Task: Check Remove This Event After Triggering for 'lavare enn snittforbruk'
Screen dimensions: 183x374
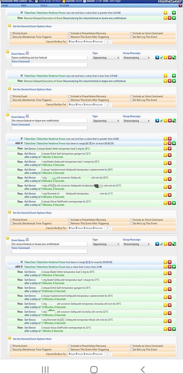Action: (70, 349)
